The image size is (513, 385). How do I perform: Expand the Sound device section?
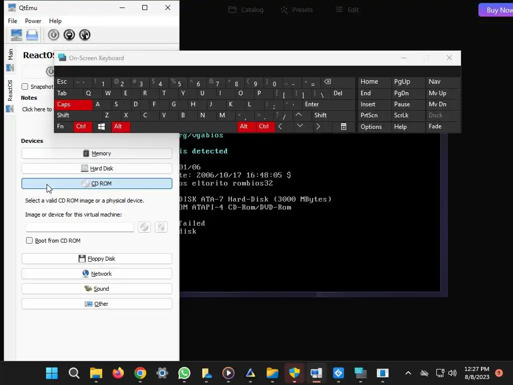tap(97, 289)
